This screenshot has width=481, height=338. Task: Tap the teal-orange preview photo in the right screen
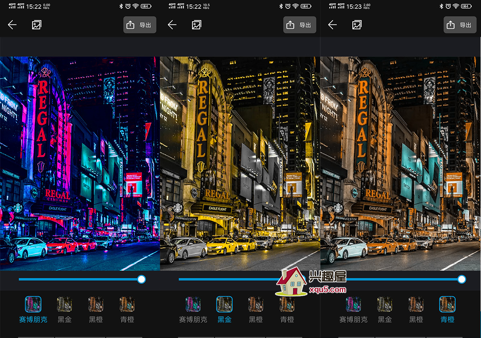[x=400, y=164]
